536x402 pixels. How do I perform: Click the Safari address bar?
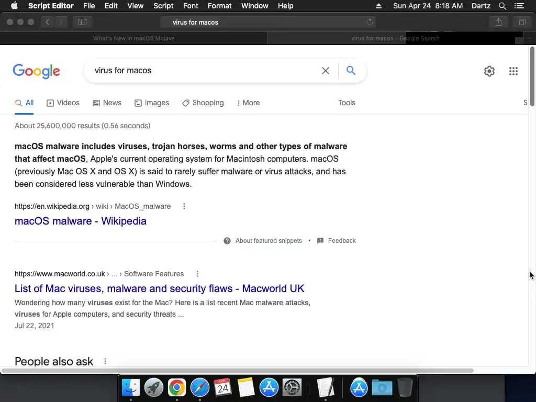coord(267,22)
